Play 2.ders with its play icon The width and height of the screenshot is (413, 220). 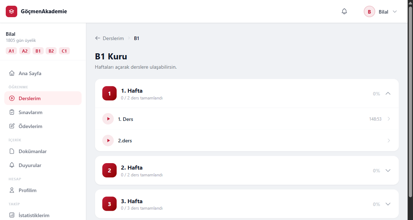coord(108,141)
